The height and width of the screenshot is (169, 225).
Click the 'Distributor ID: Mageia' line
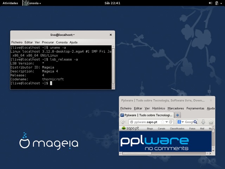32,67
